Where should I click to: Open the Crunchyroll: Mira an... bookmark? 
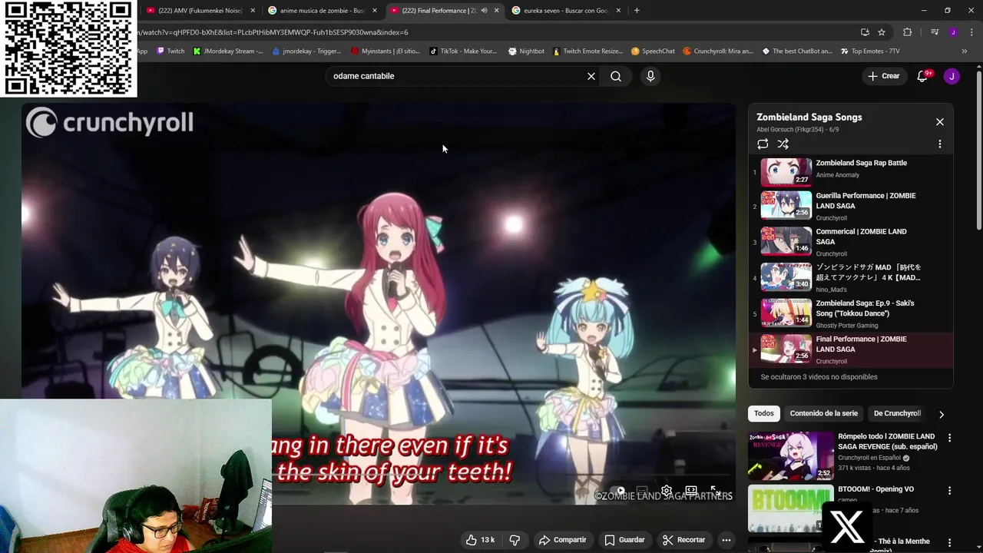tap(718, 51)
